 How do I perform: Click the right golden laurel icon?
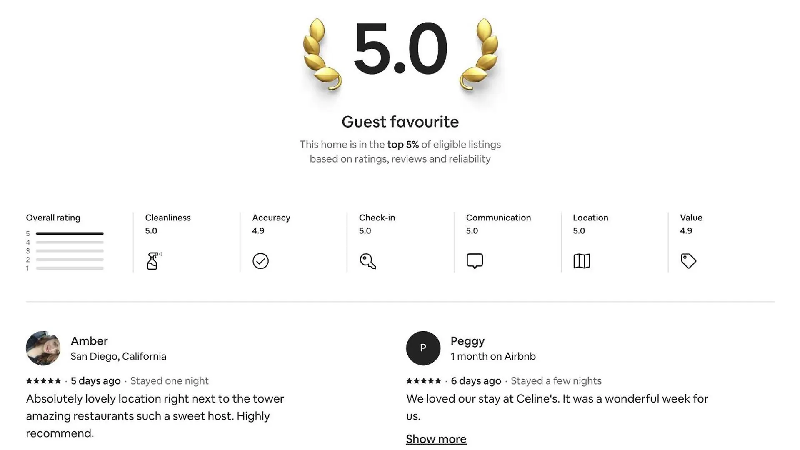(x=479, y=54)
